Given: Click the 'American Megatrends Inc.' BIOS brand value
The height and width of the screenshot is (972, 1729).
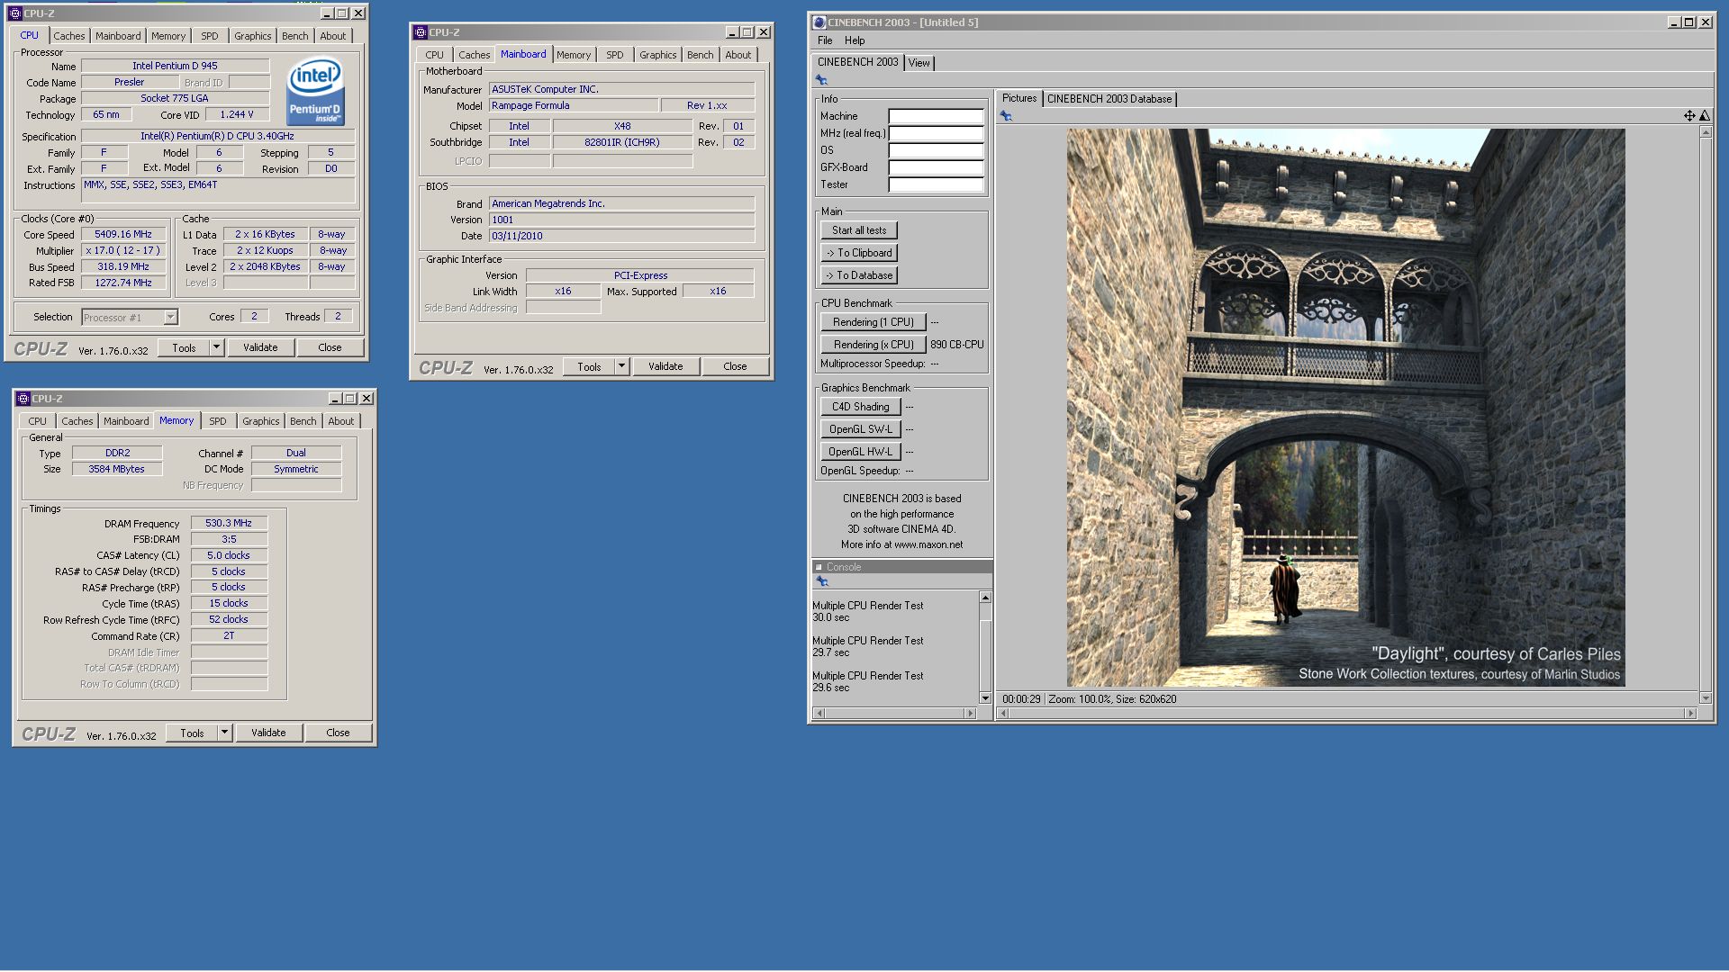Looking at the screenshot, I should point(621,204).
